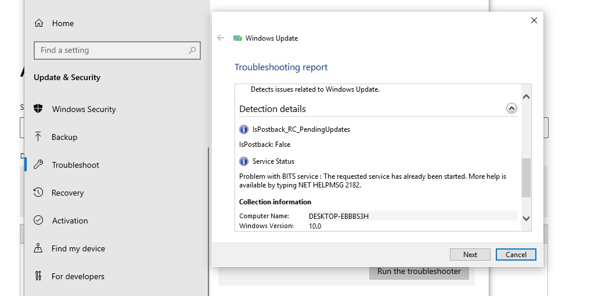Focus the Find a setting search box
The height and width of the screenshot is (296, 591).
point(117,50)
